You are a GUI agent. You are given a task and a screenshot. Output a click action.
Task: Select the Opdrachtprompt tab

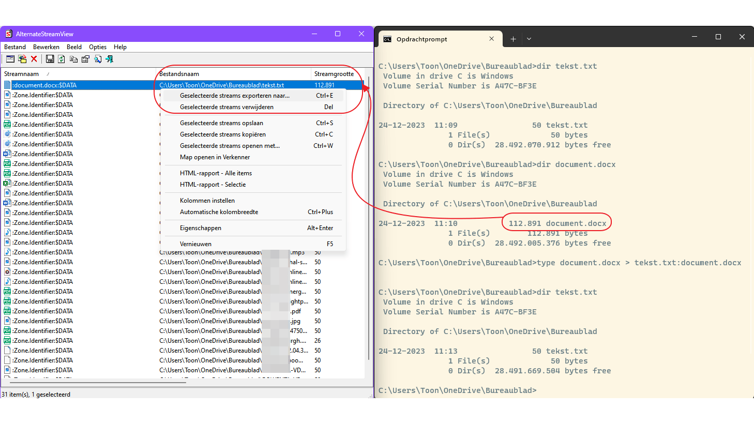(x=440, y=39)
